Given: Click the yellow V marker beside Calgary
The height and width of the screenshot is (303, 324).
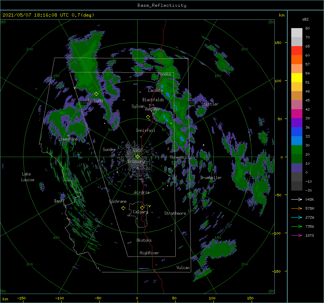Looking at the screenshot, I should [x=150, y=206].
